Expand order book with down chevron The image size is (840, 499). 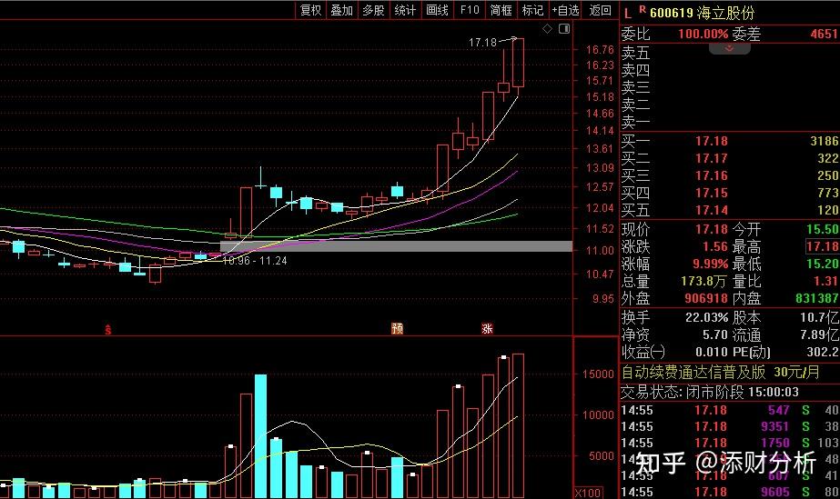[x=731, y=48]
